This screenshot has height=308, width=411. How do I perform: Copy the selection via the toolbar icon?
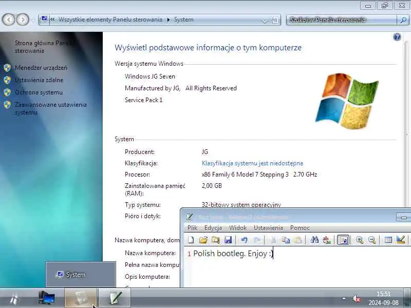coord(286,240)
